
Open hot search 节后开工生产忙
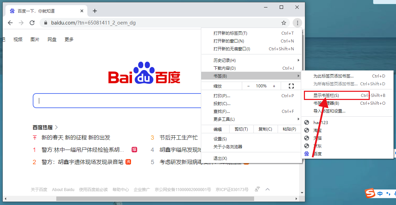coord(178,137)
